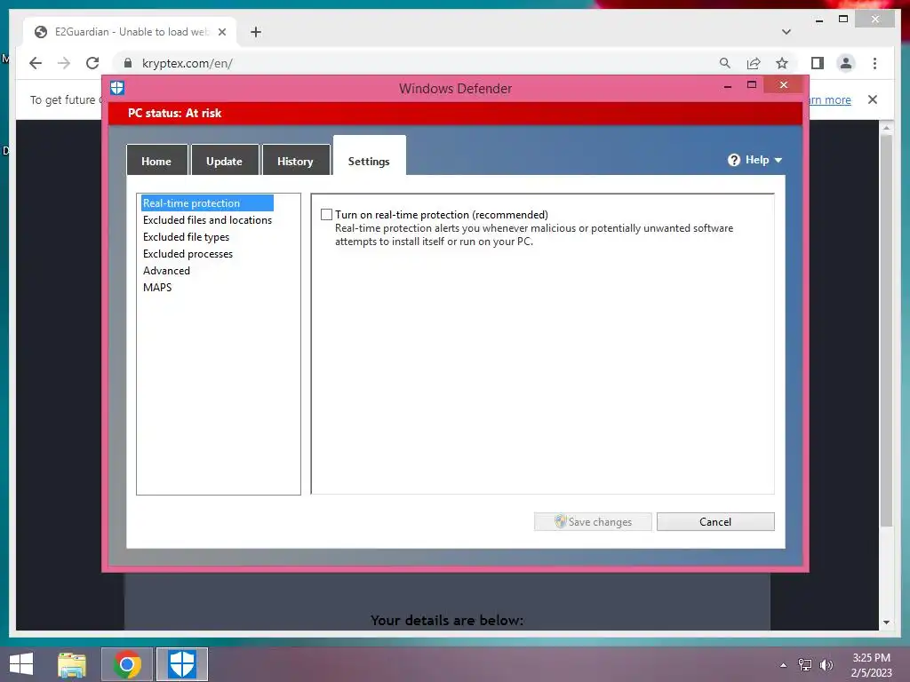The height and width of the screenshot is (682, 910).
Task: Click the Windows Defender taskbar icon
Action: 181,664
